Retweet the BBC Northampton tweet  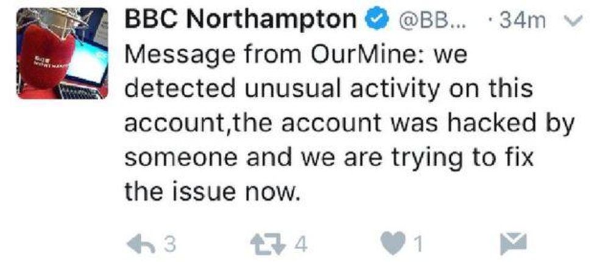pyautogui.click(x=269, y=244)
